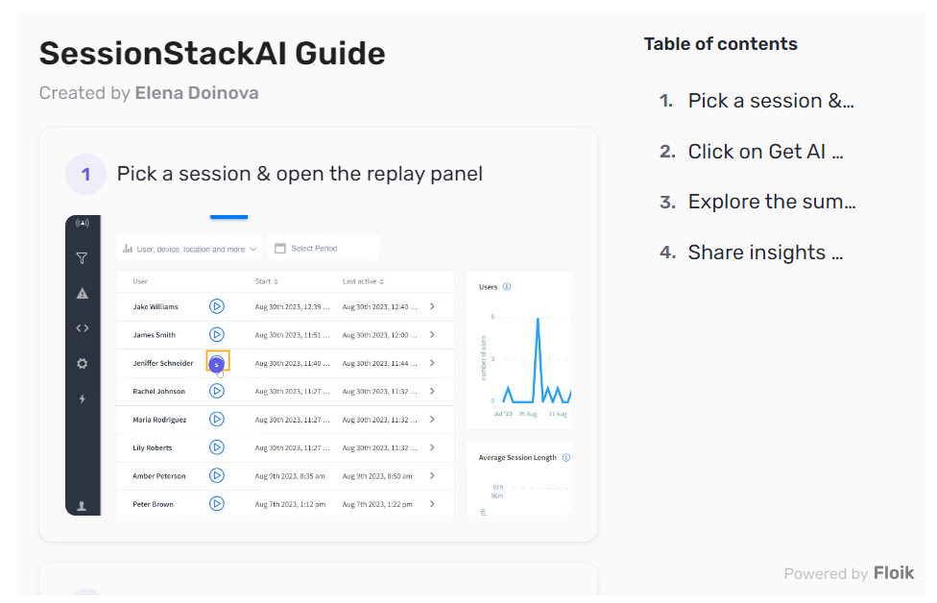Open the "User, device, location and more" dropdown
This screenshot has height=603, width=937.
pos(190,249)
